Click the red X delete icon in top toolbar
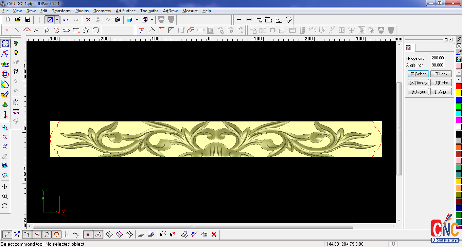The width and height of the screenshot is (462, 247). 88,20
